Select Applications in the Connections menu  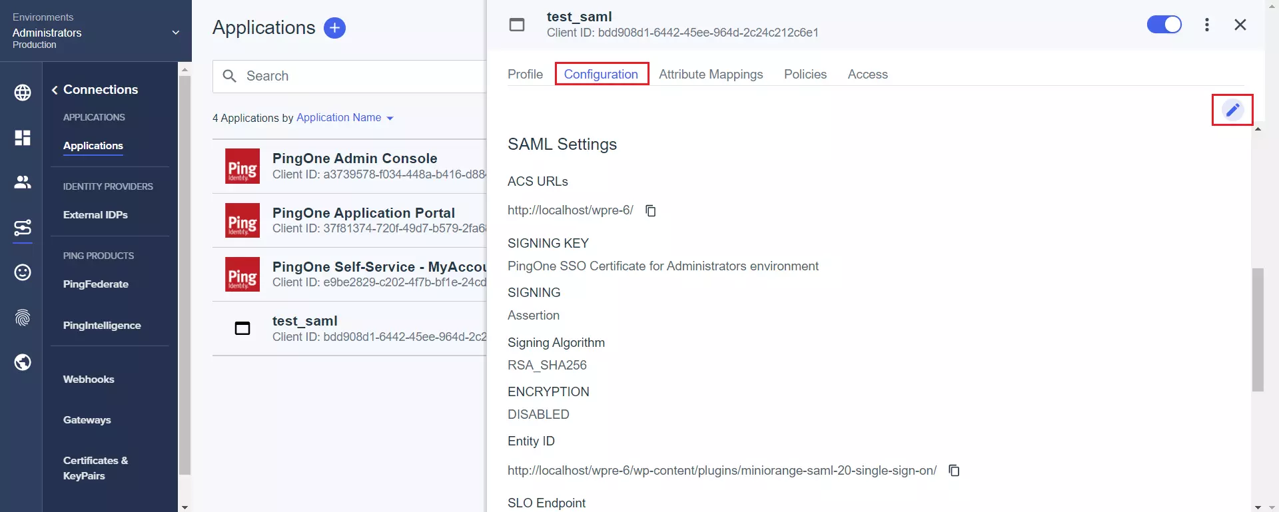(93, 146)
